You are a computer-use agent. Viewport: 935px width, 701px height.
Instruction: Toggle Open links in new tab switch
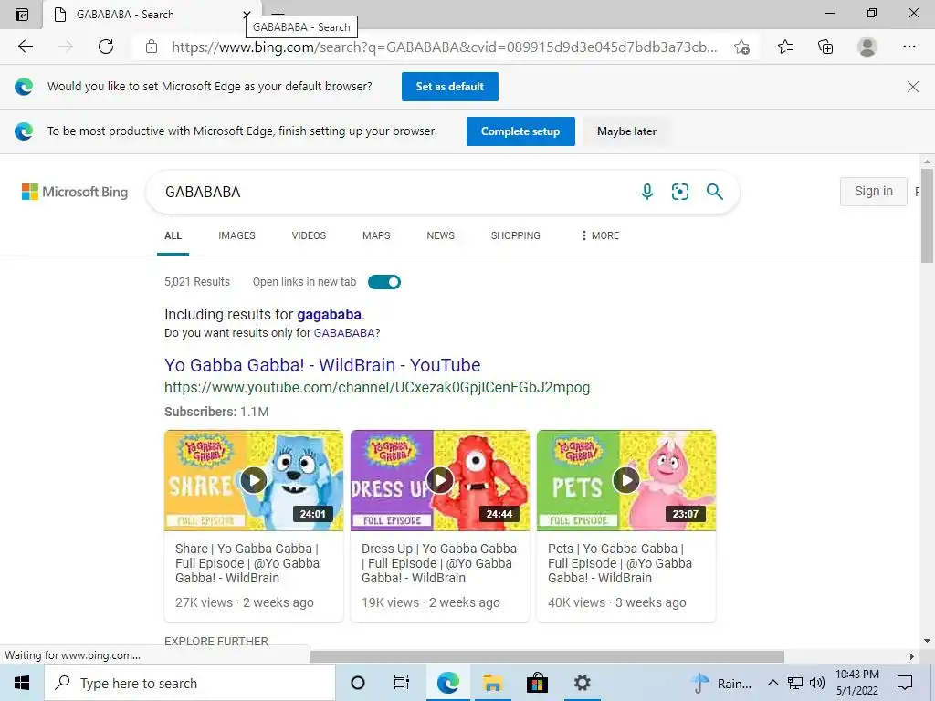point(384,282)
